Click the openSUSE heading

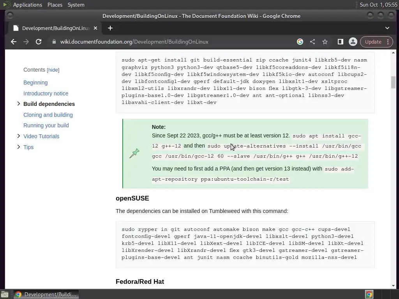tap(132, 198)
